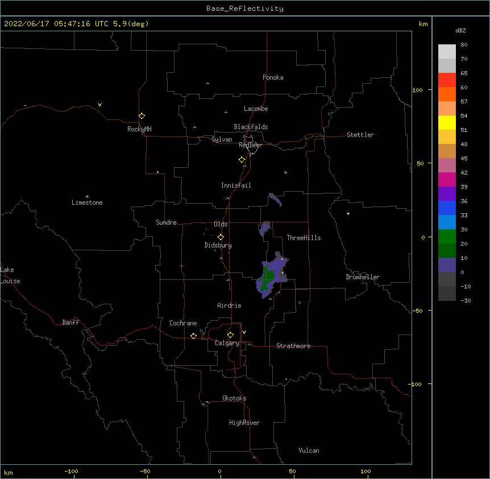Select the Drumheller label
Image resolution: width=490 pixels, height=479 pixels.
click(363, 277)
